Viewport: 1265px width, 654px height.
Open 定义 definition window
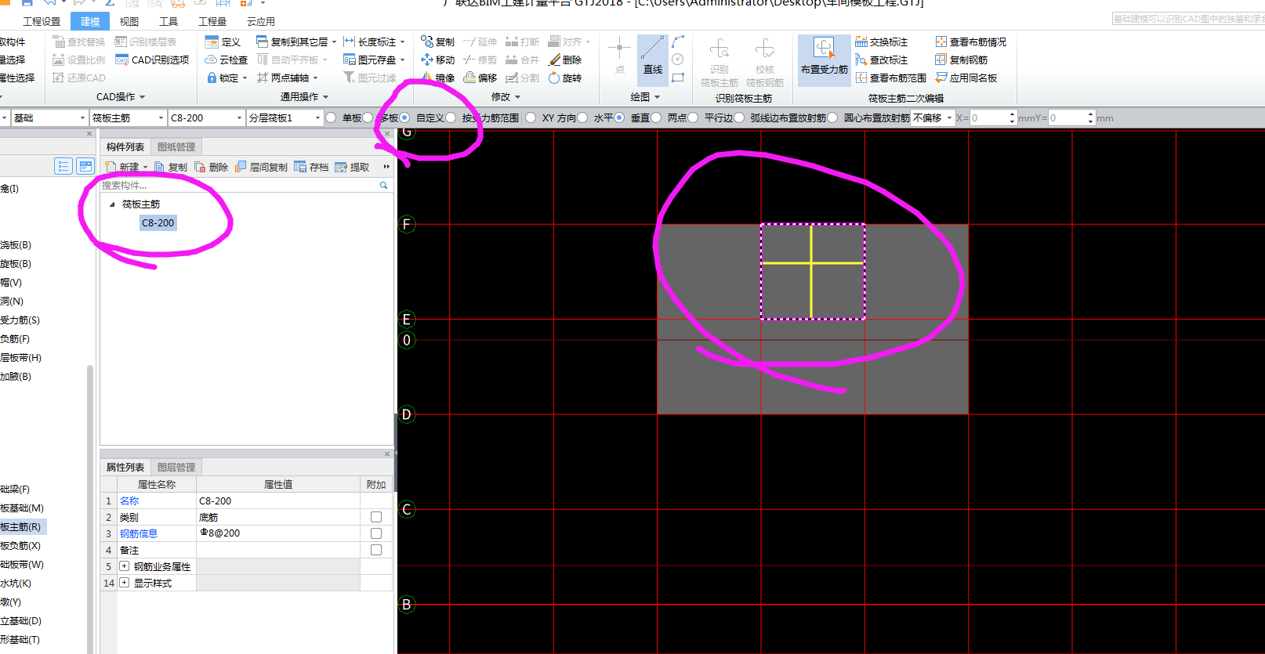coord(223,42)
